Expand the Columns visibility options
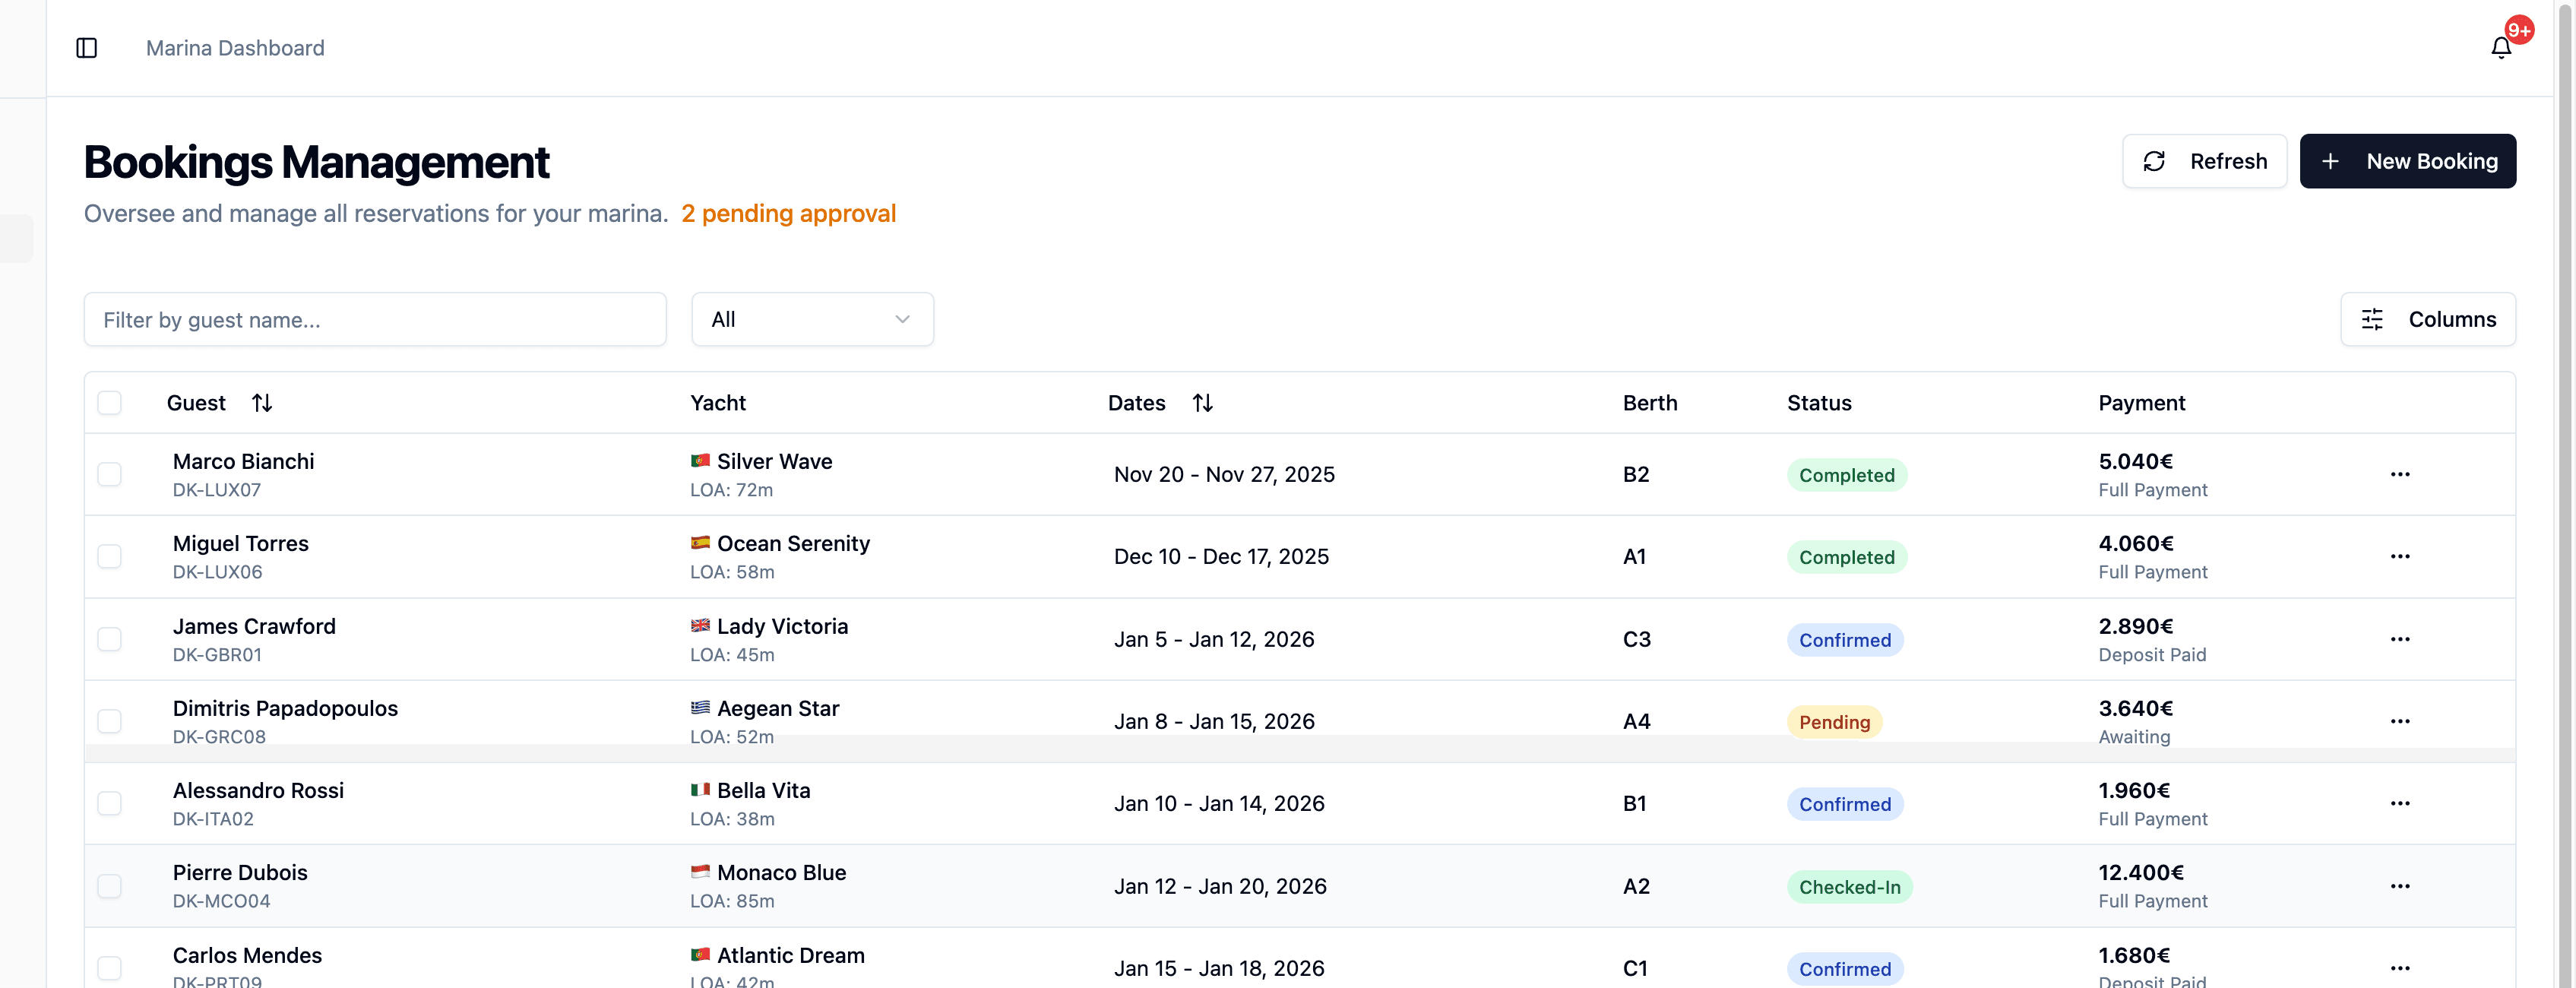 (x=2428, y=319)
